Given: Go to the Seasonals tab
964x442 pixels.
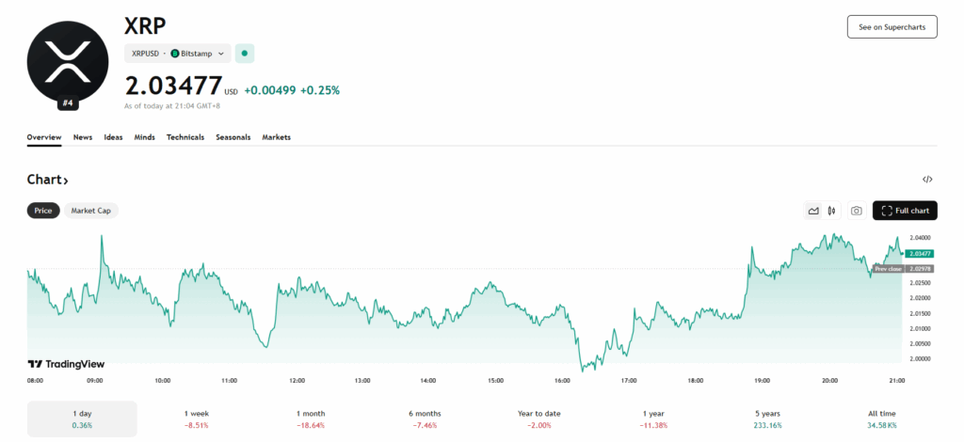Looking at the screenshot, I should pyautogui.click(x=233, y=137).
